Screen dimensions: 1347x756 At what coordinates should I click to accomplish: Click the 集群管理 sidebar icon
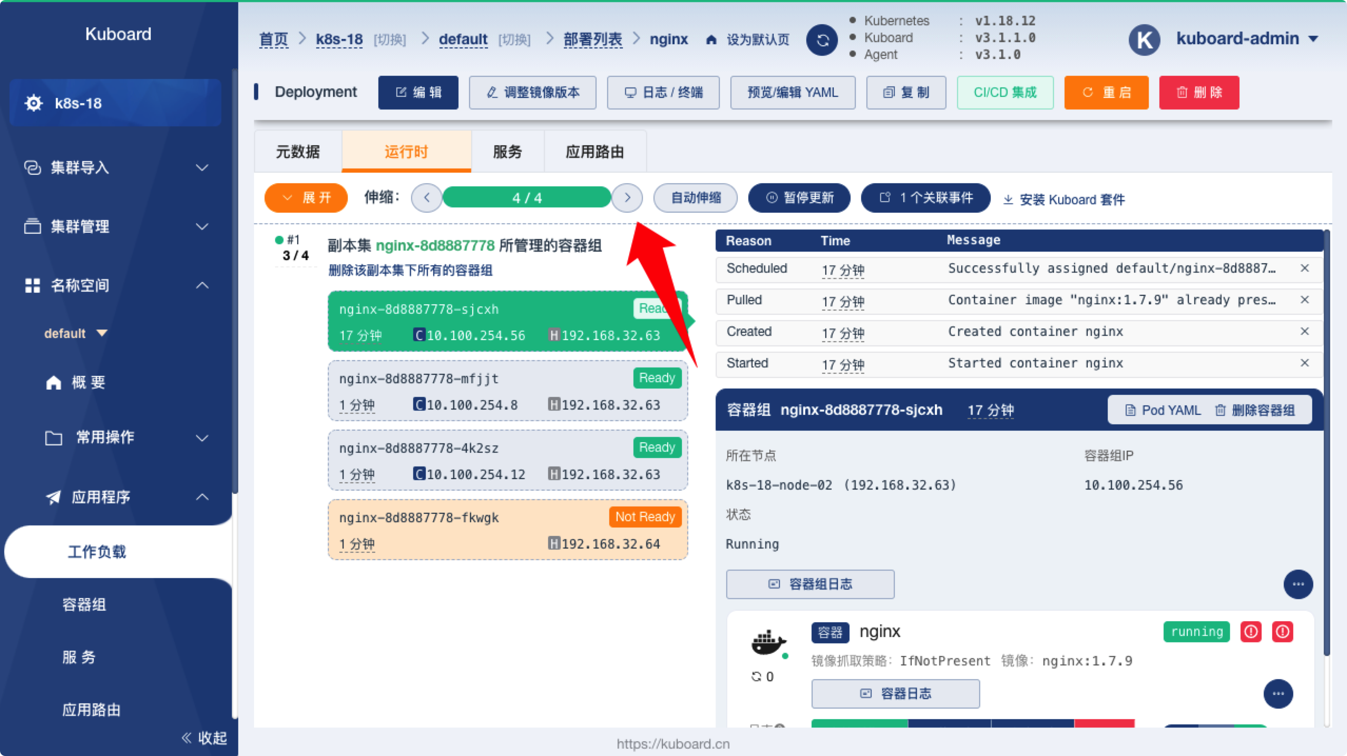click(x=33, y=226)
